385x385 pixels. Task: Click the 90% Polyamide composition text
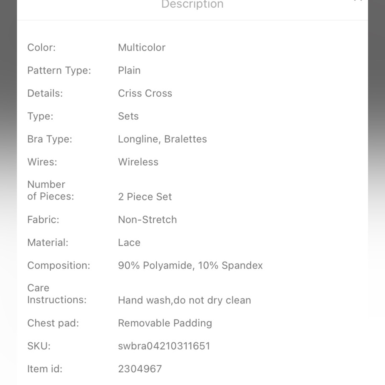coord(155,265)
